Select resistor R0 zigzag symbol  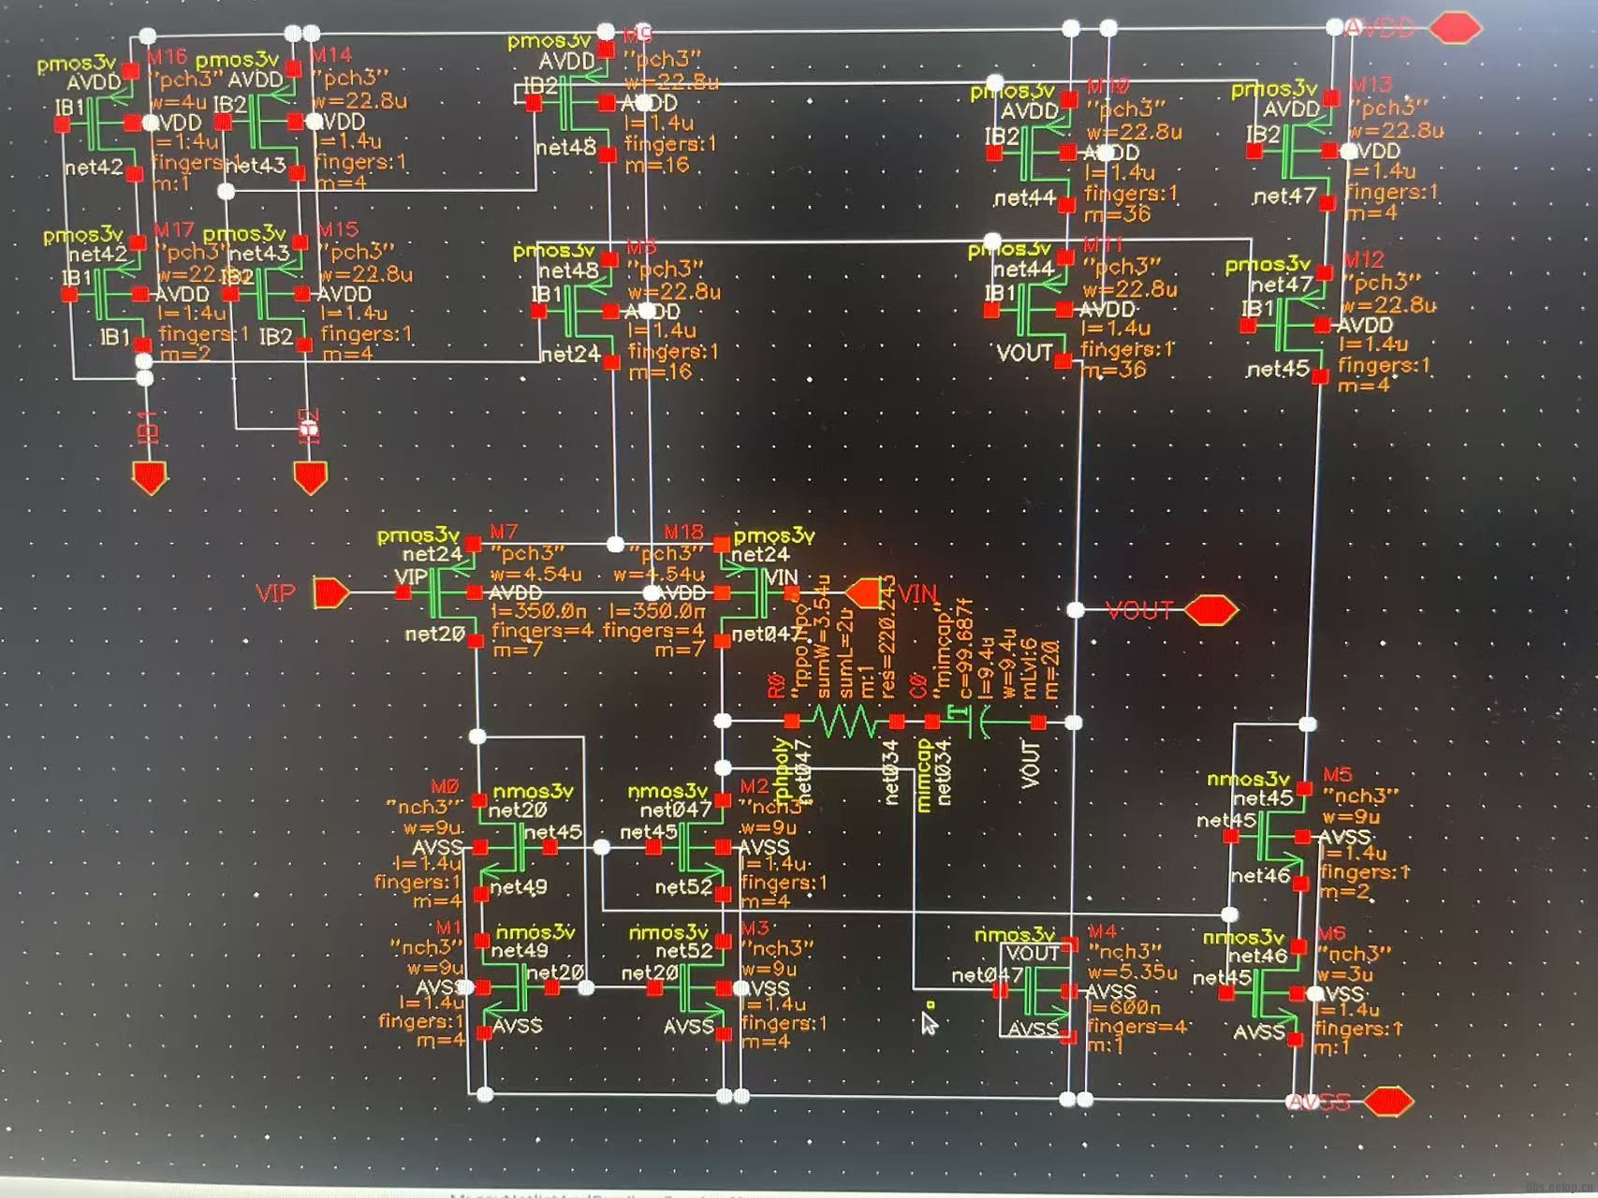coord(844,722)
